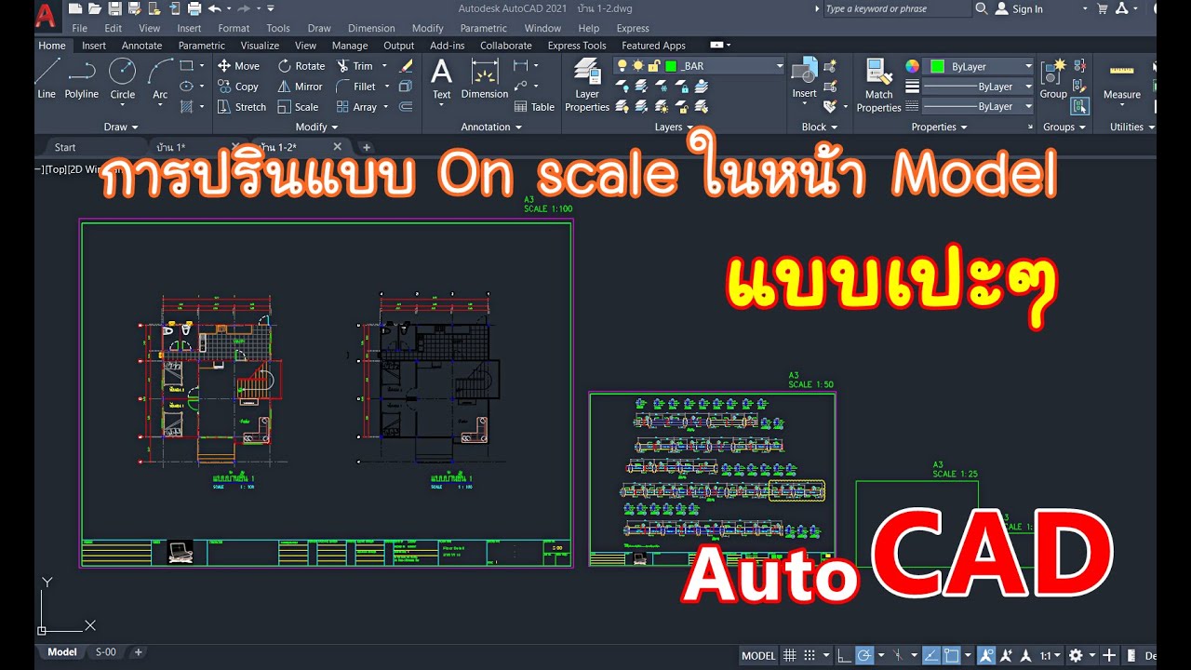
Task: Open the Format menu
Action: tap(234, 29)
